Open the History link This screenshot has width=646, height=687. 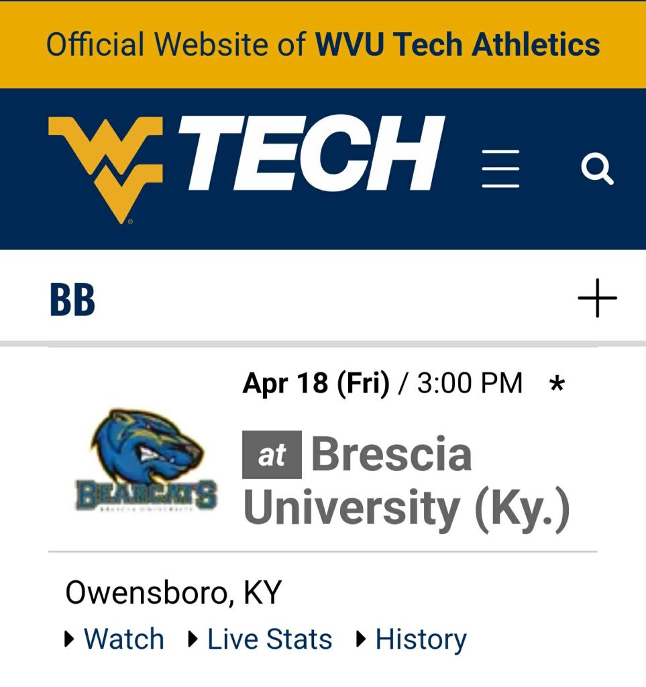coord(421,639)
